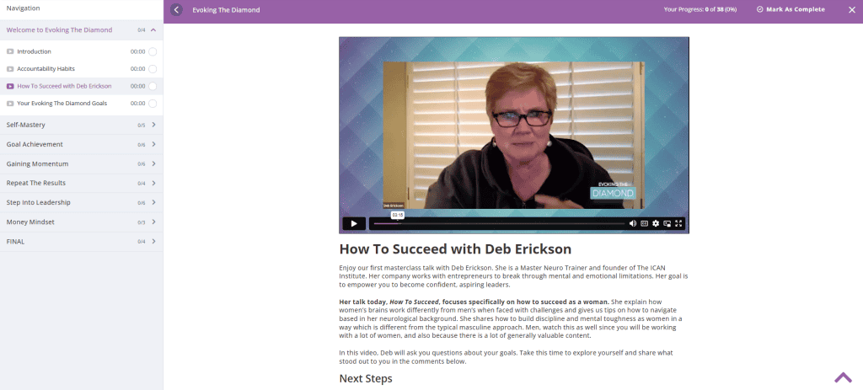863x390 pixels.
Task: Click the Mark As Complete button
Action: (791, 9)
